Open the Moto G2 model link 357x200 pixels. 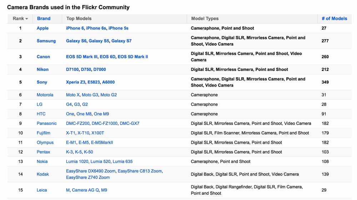coord(109,95)
